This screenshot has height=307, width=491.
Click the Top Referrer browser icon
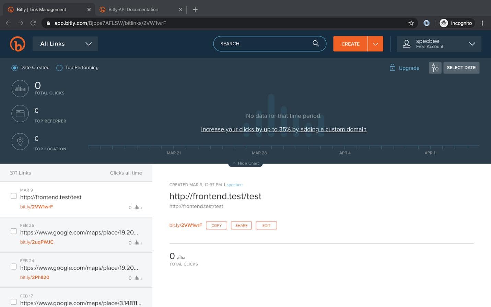tap(20, 114)
